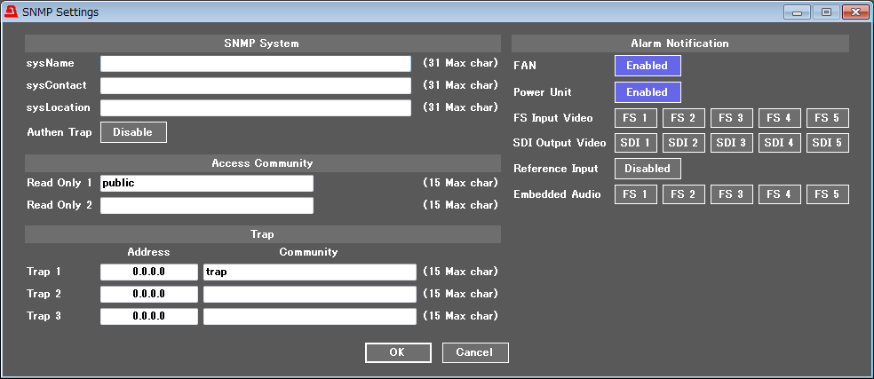Screen dimensions: 874x379
Task: Toggle SDI 2 output video alarm
Action: (x=684, y=143)
